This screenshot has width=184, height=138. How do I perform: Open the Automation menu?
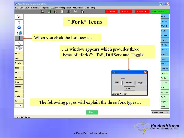coord(78,8)
